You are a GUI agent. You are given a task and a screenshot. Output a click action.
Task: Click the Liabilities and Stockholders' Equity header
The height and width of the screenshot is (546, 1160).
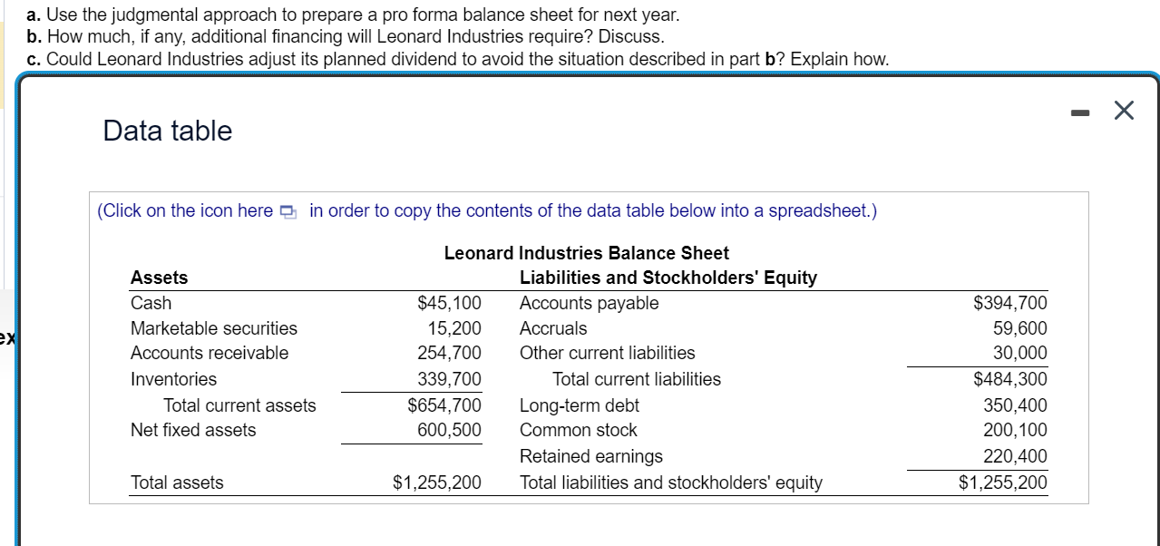coord(667,278)
